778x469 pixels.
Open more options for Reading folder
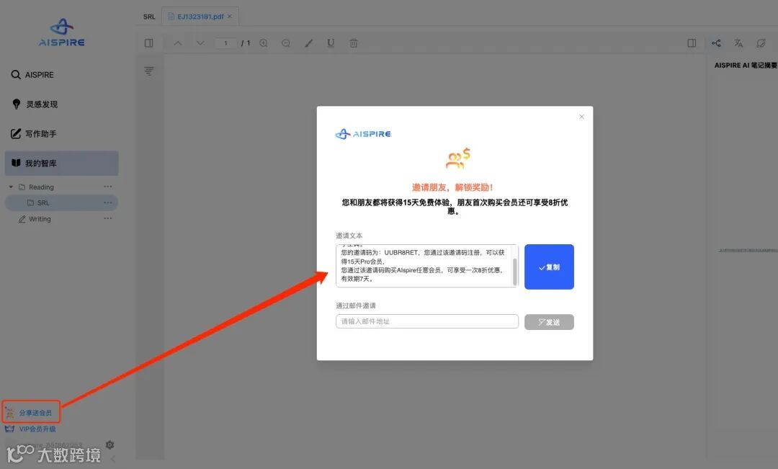click(x=107, y=187)
